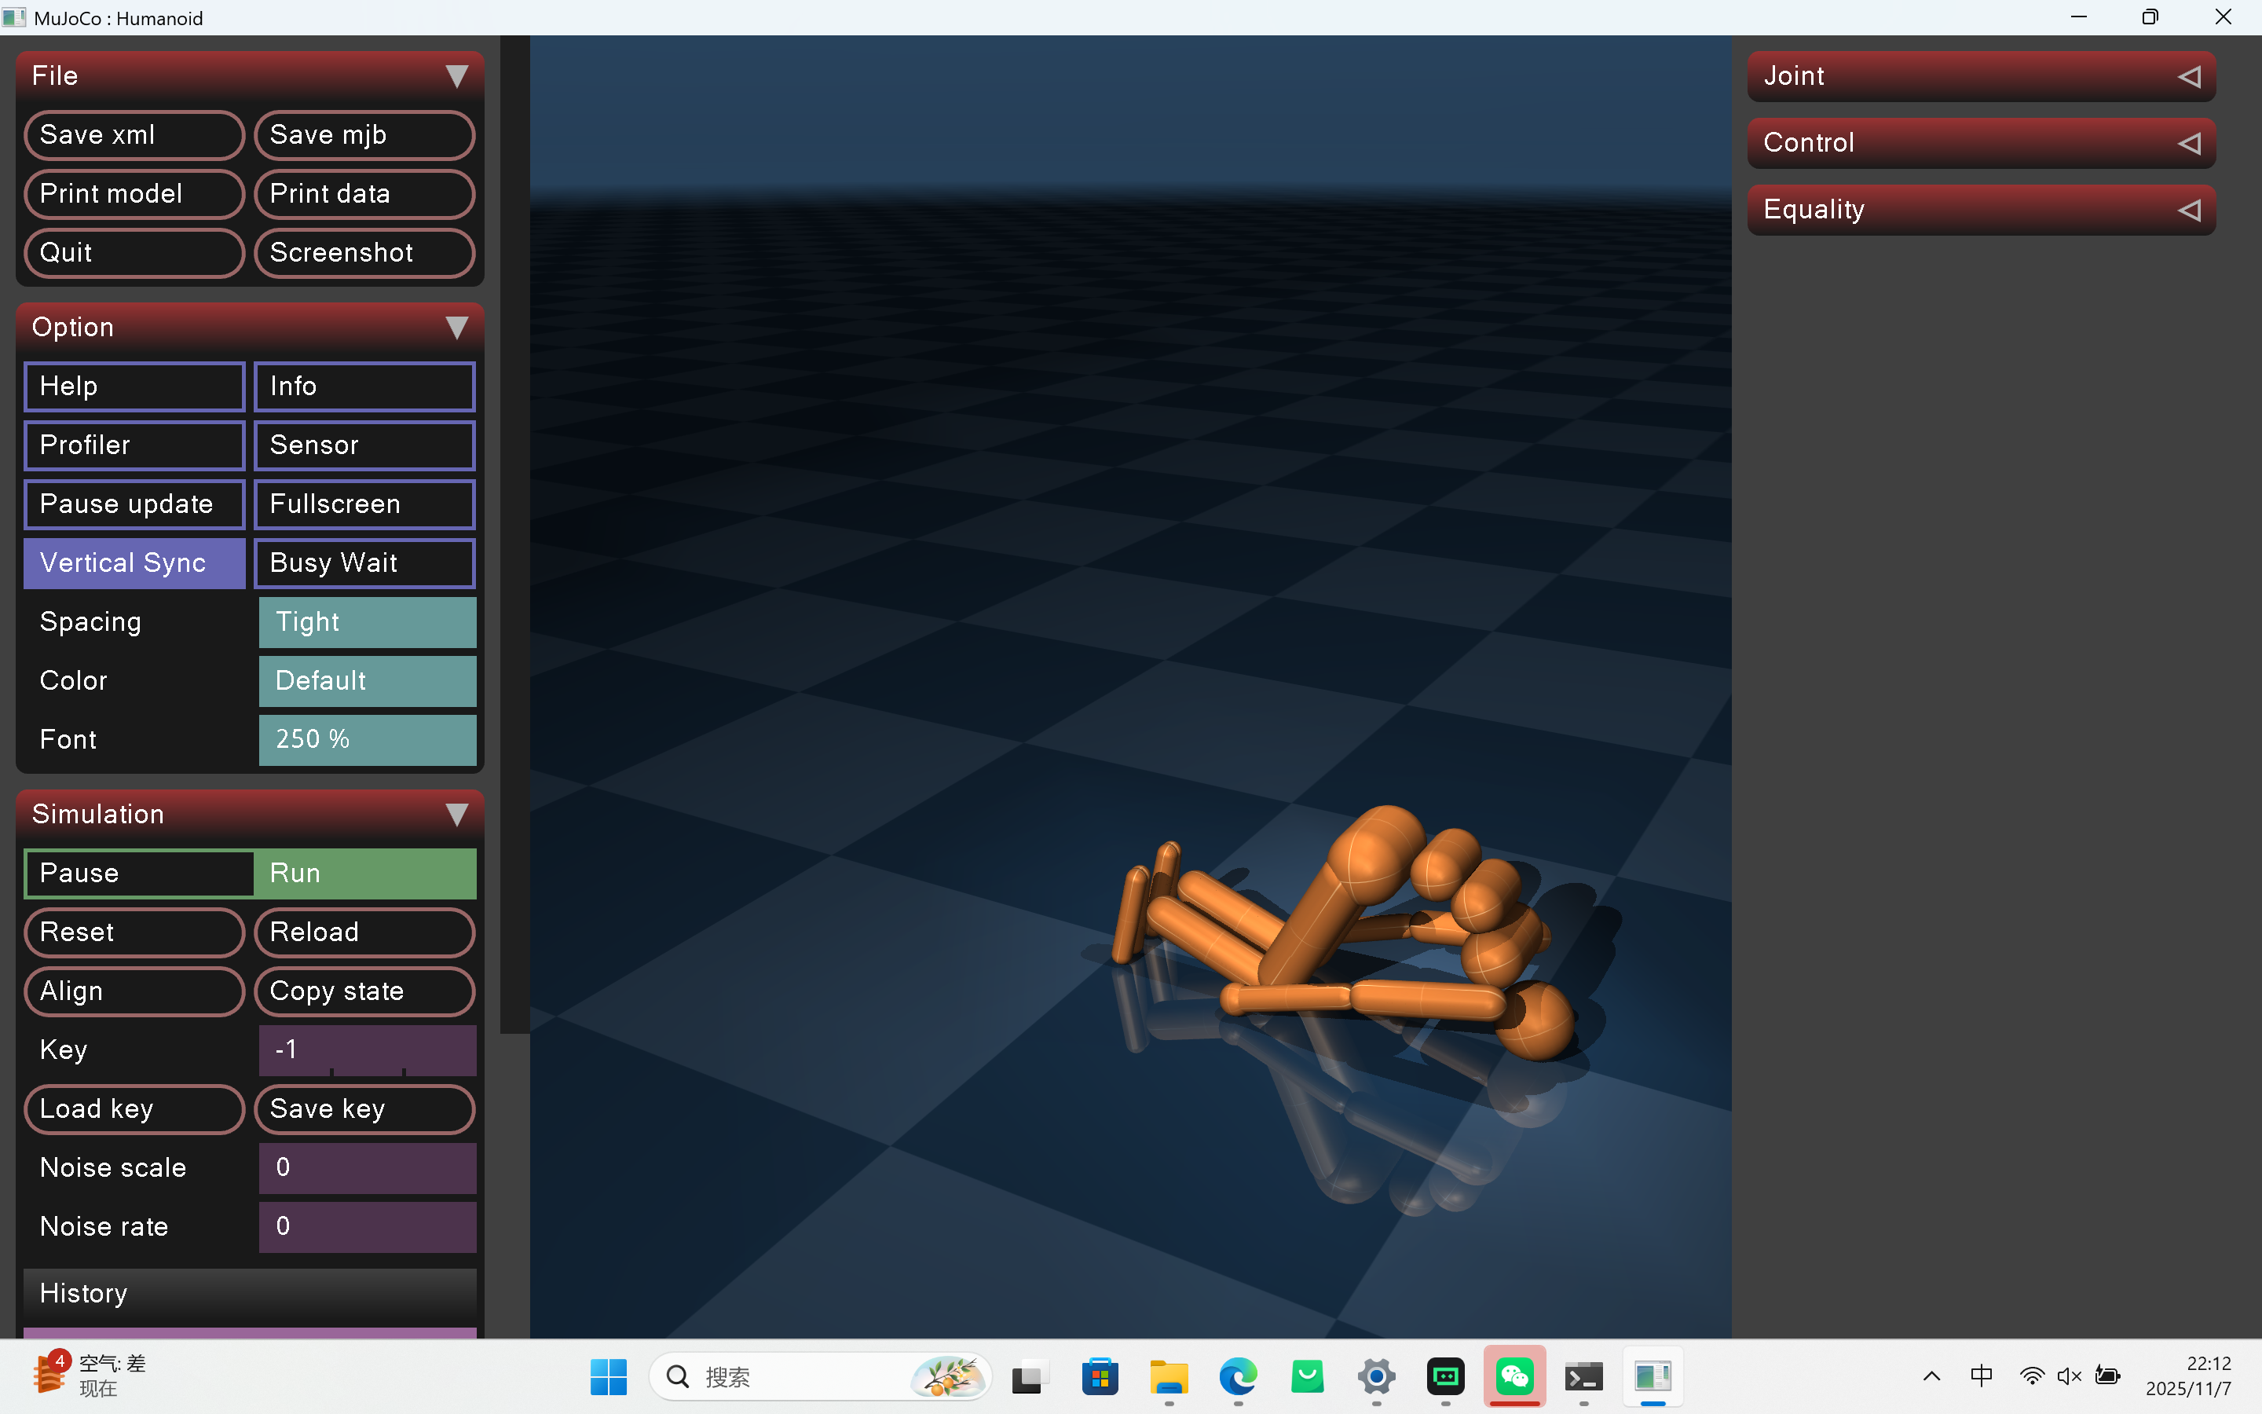Open Microsoft Store taskbar icon
The width and height of the screenshot is (2262, 1414).
click(x=1100, y=1376)
